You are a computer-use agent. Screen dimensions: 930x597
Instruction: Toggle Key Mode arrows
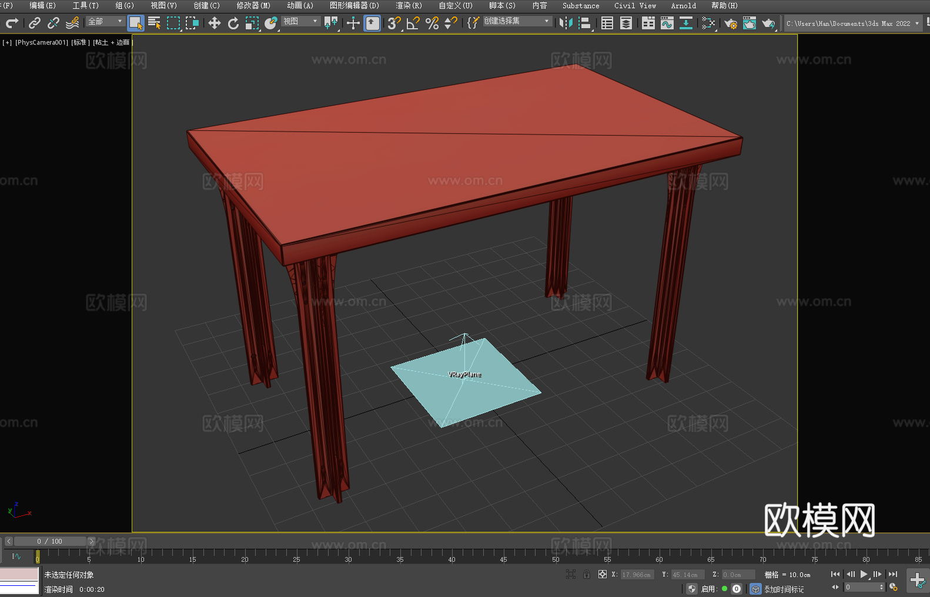pyautogui.click(x=835, y=587)
